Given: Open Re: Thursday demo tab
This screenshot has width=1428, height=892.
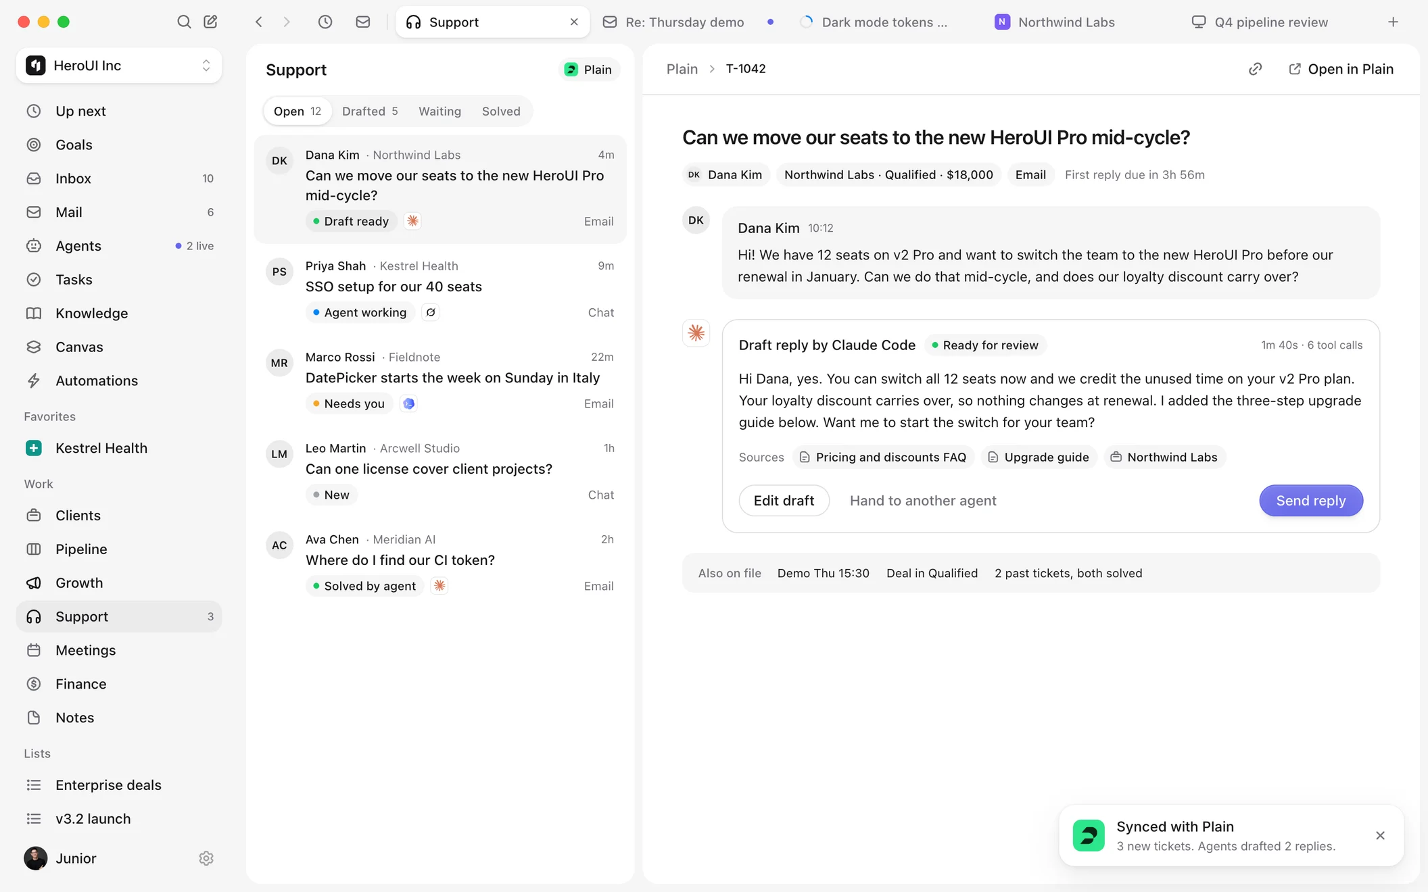Looking at the screenshot, I should click(688, 22).
